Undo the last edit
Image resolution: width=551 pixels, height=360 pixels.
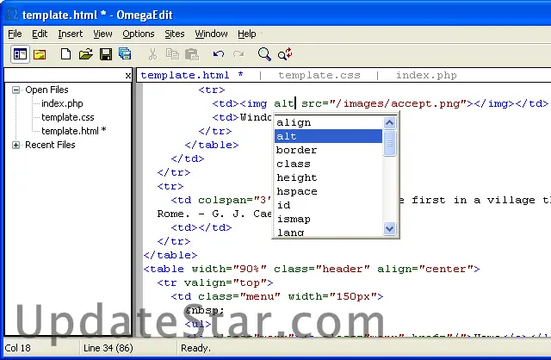click(x=219, y=54)
